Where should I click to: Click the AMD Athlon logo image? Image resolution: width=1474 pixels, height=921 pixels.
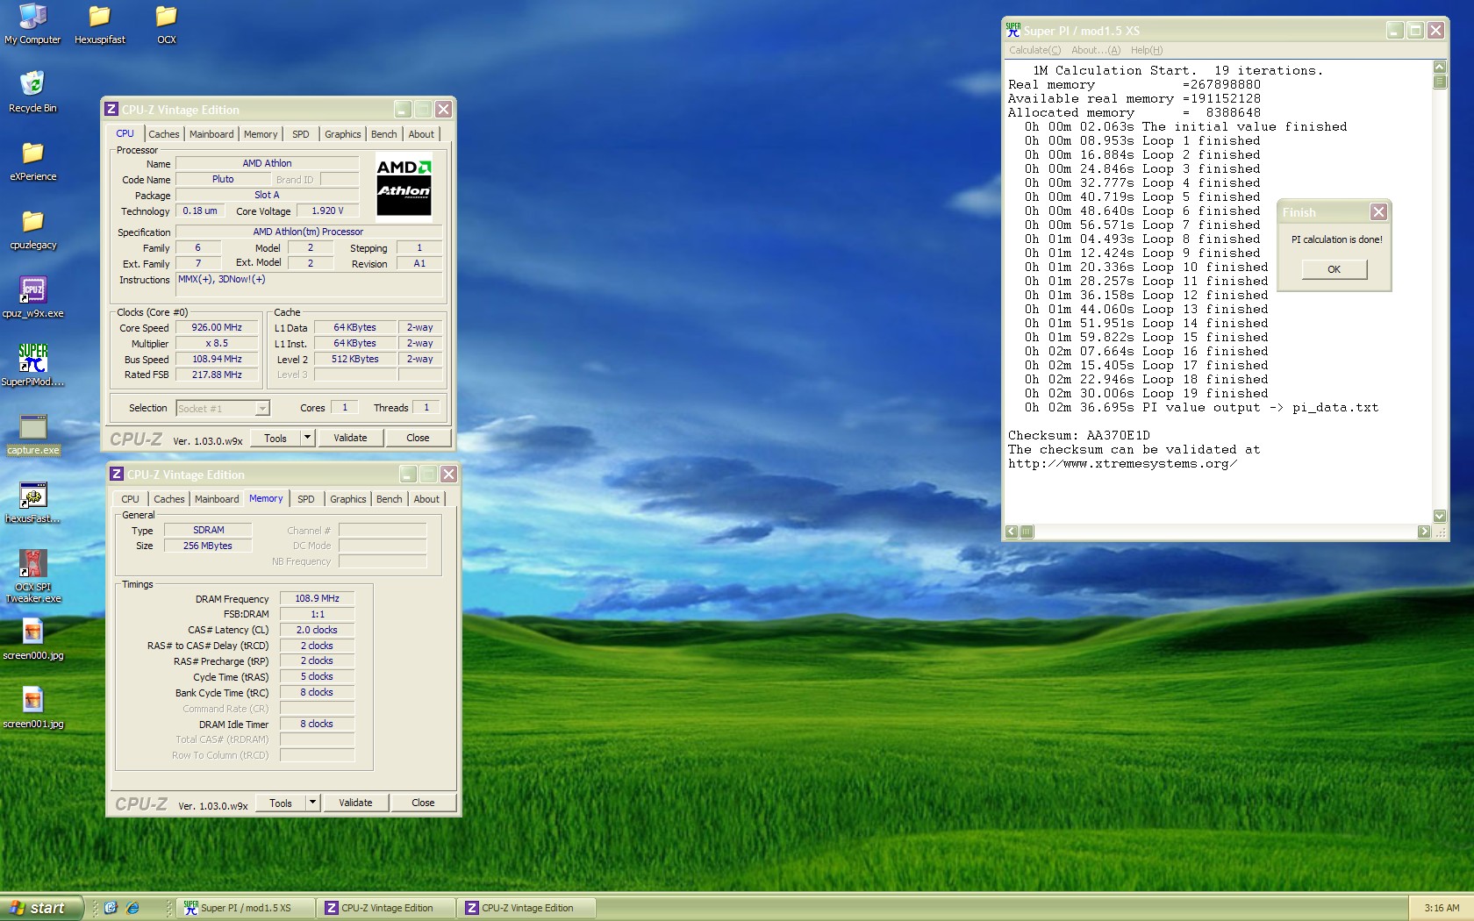click(x=404, y=186)
